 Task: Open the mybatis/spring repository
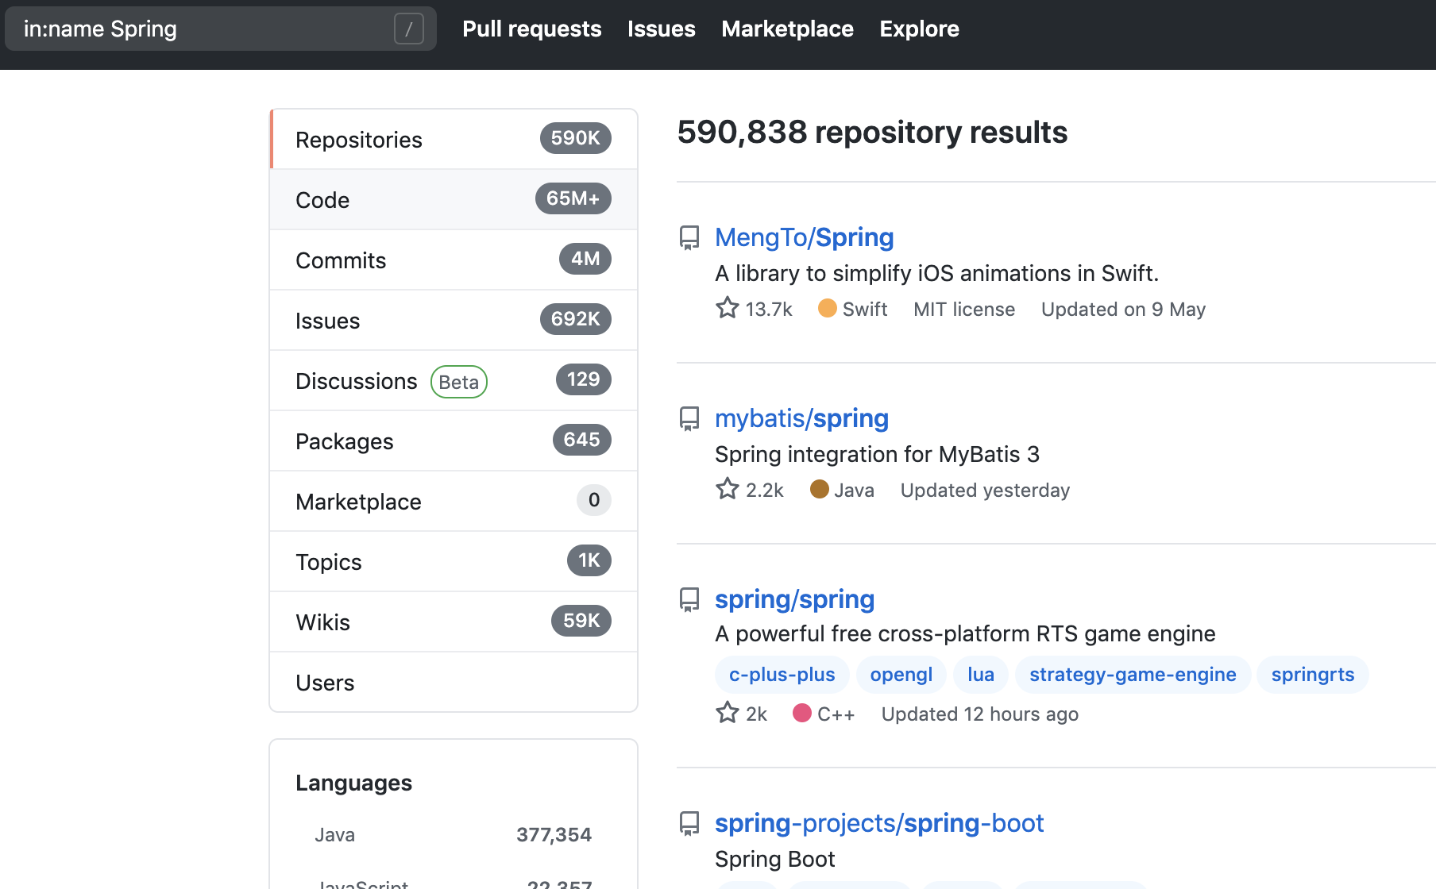pos(801,418)
